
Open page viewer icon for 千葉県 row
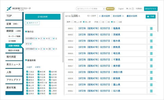click(x=151, y=60)
